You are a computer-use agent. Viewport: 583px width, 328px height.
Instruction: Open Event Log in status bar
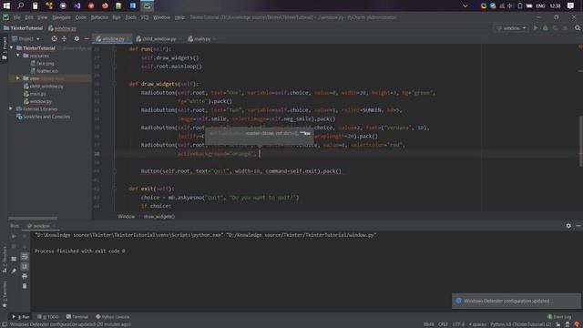pos(559,317)
